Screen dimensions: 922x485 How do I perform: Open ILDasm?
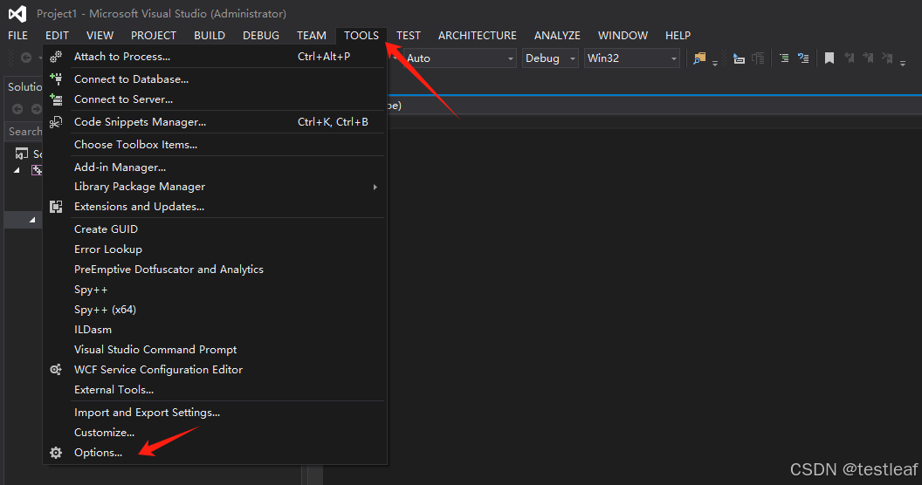pos(215,330)
